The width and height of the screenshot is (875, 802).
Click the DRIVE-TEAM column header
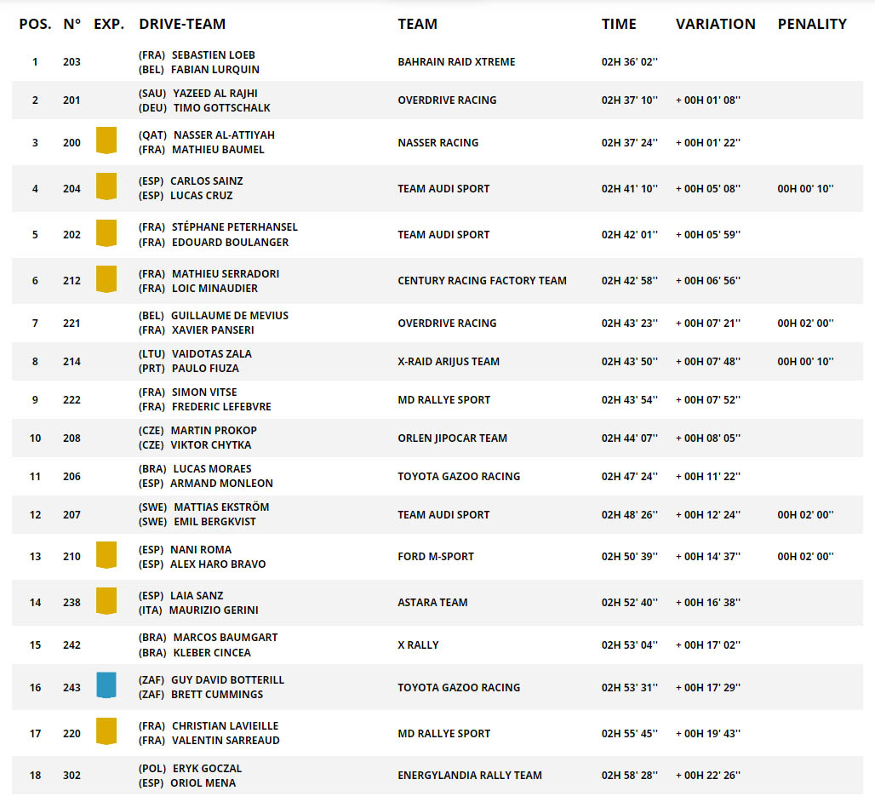[x=182, y=24]
